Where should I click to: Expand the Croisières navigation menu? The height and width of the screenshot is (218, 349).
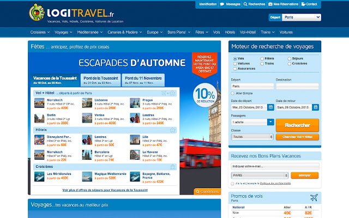[x=40, y=32]
